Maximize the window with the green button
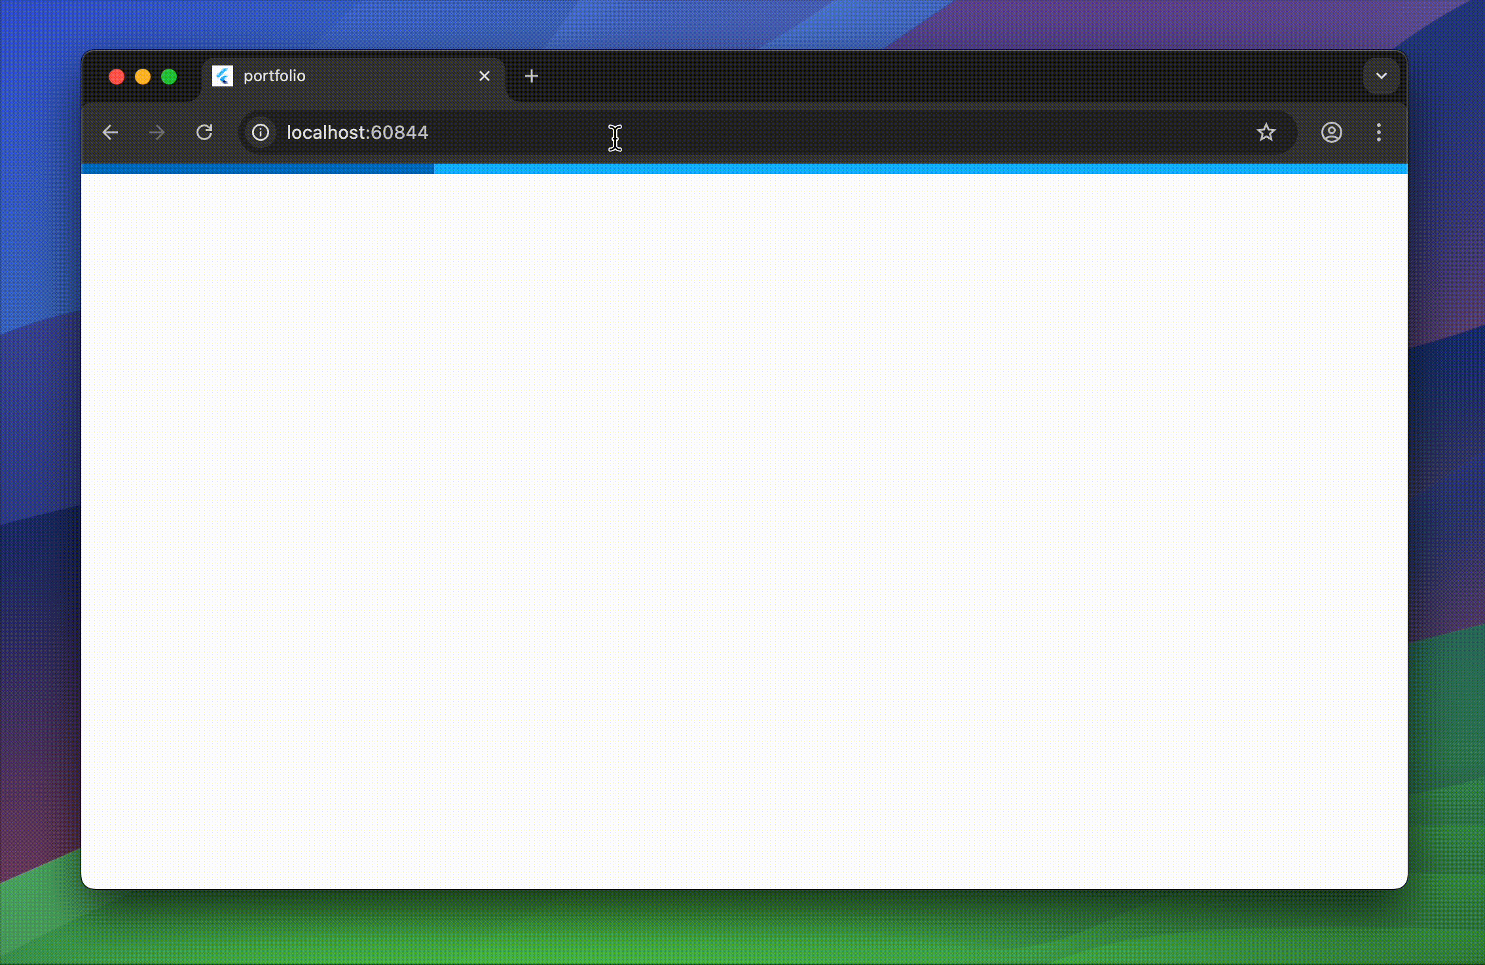This screenshot has height=965, width=1485. coord(169,77)
